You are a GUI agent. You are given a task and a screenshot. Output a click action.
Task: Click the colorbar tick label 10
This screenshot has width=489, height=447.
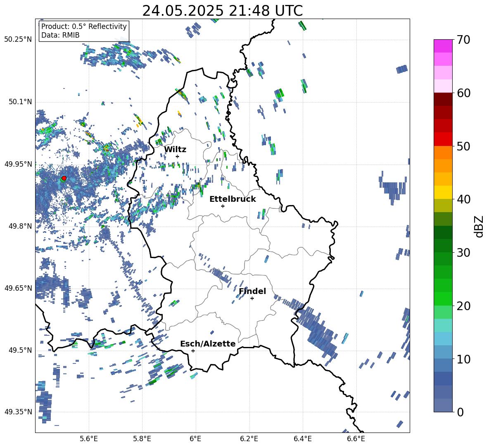pyautogui.click(x=463, y=359)
